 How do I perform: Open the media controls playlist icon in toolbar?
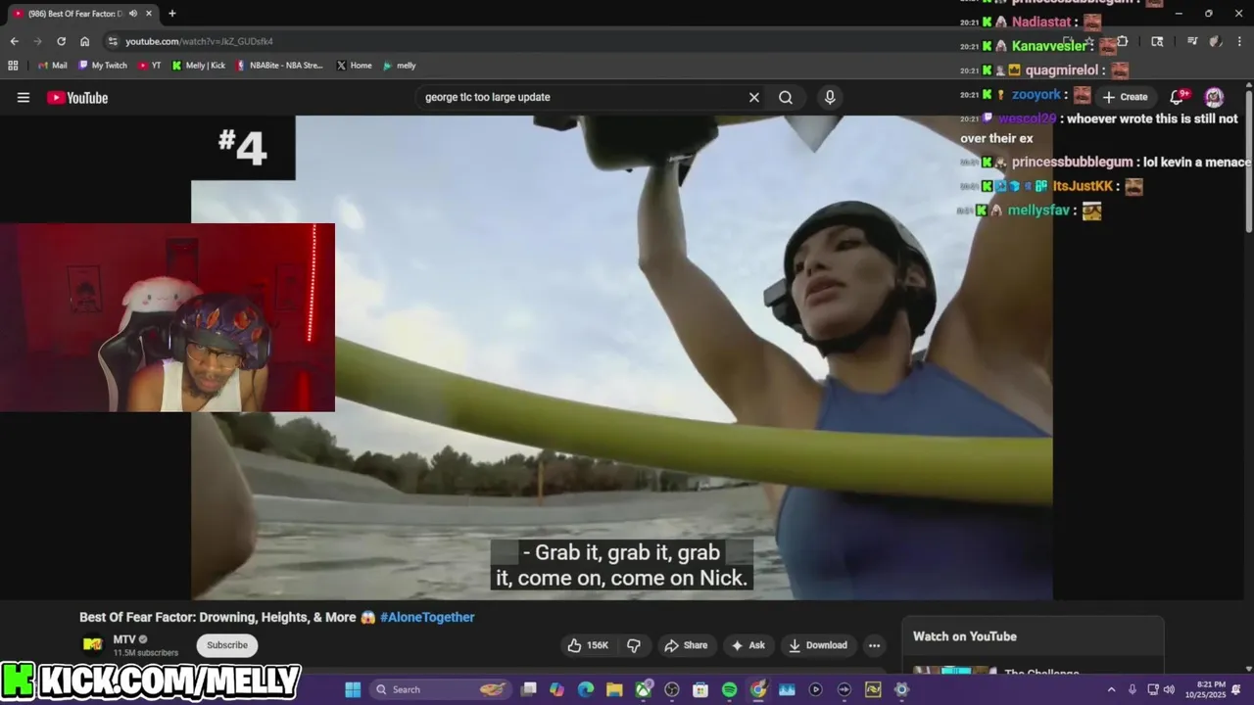pos(1191,41)
